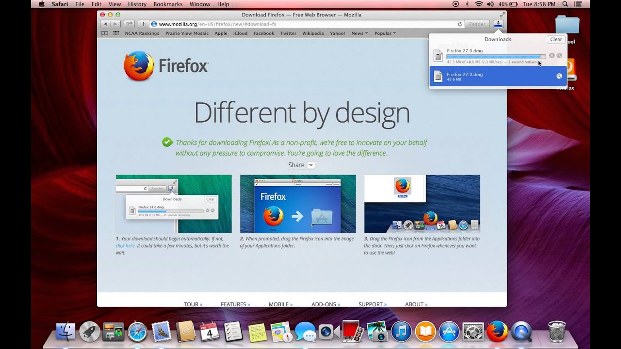Open the Trash in the dock
The height and width of the screenshot is (349, 621).
pos(557,332)
